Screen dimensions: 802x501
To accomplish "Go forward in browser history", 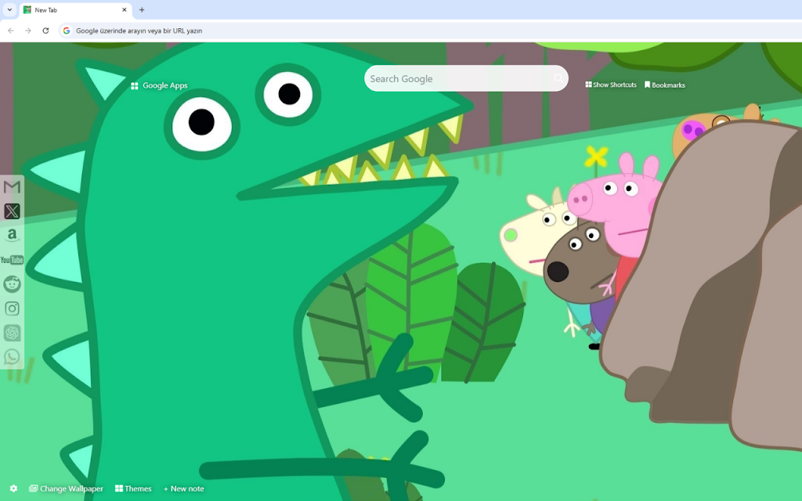I will [x=28, y=31].
